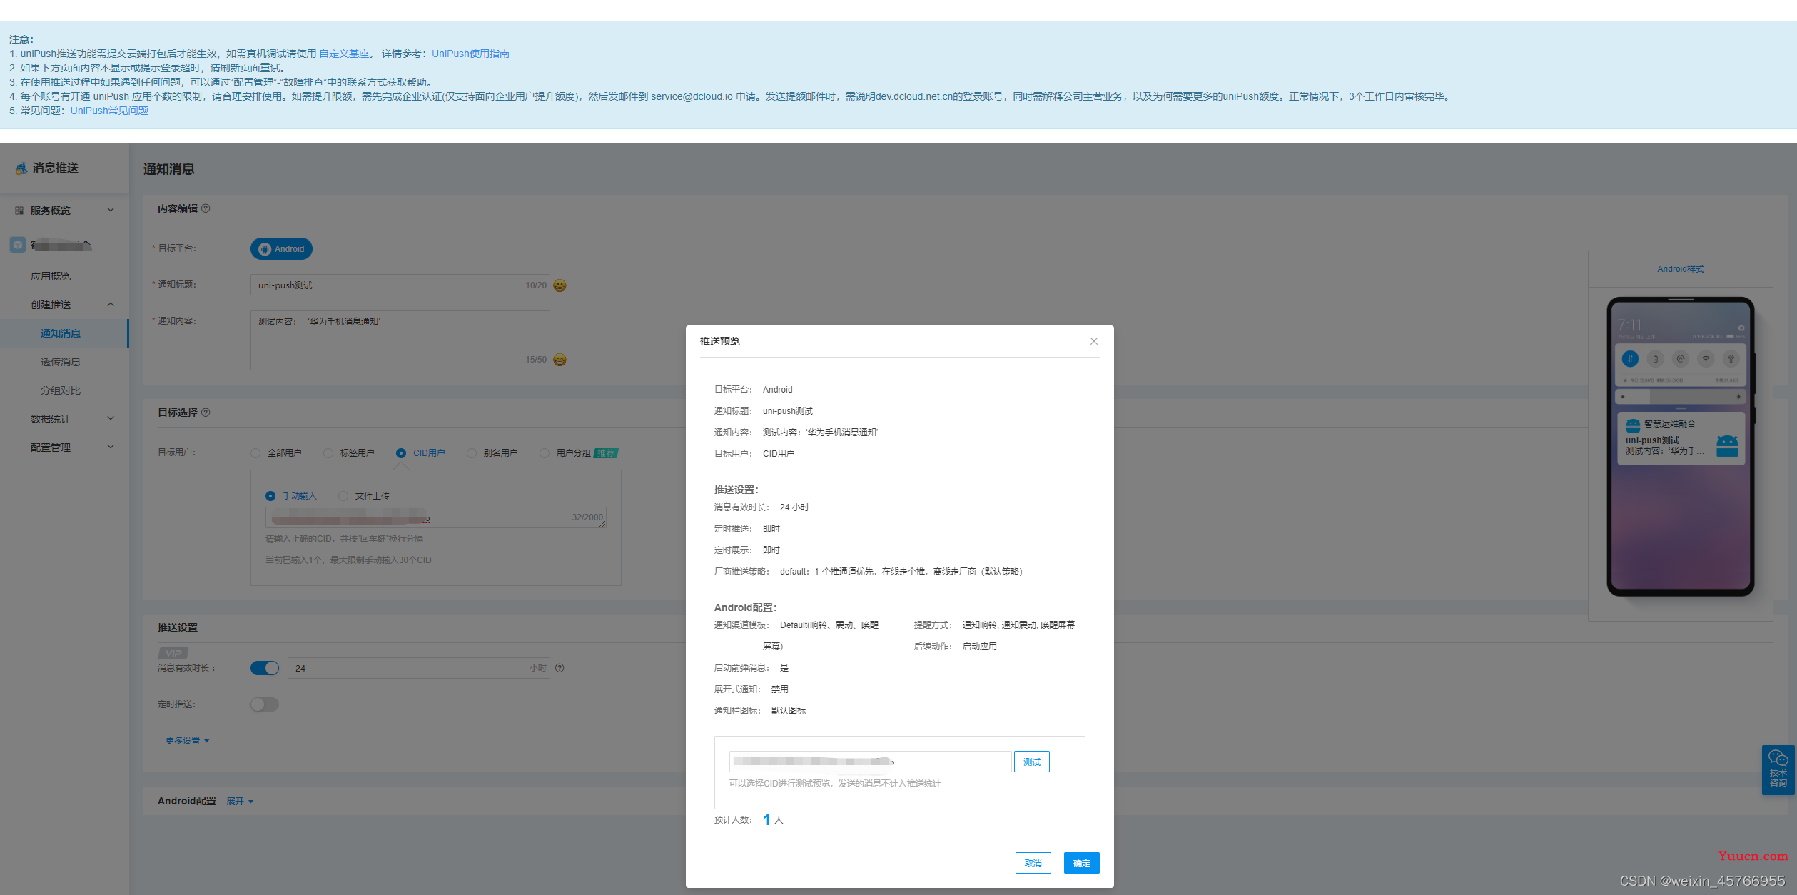Click the phone preview notification card
Viewport: 1797px width, 895px height.
coord(1681,438)
